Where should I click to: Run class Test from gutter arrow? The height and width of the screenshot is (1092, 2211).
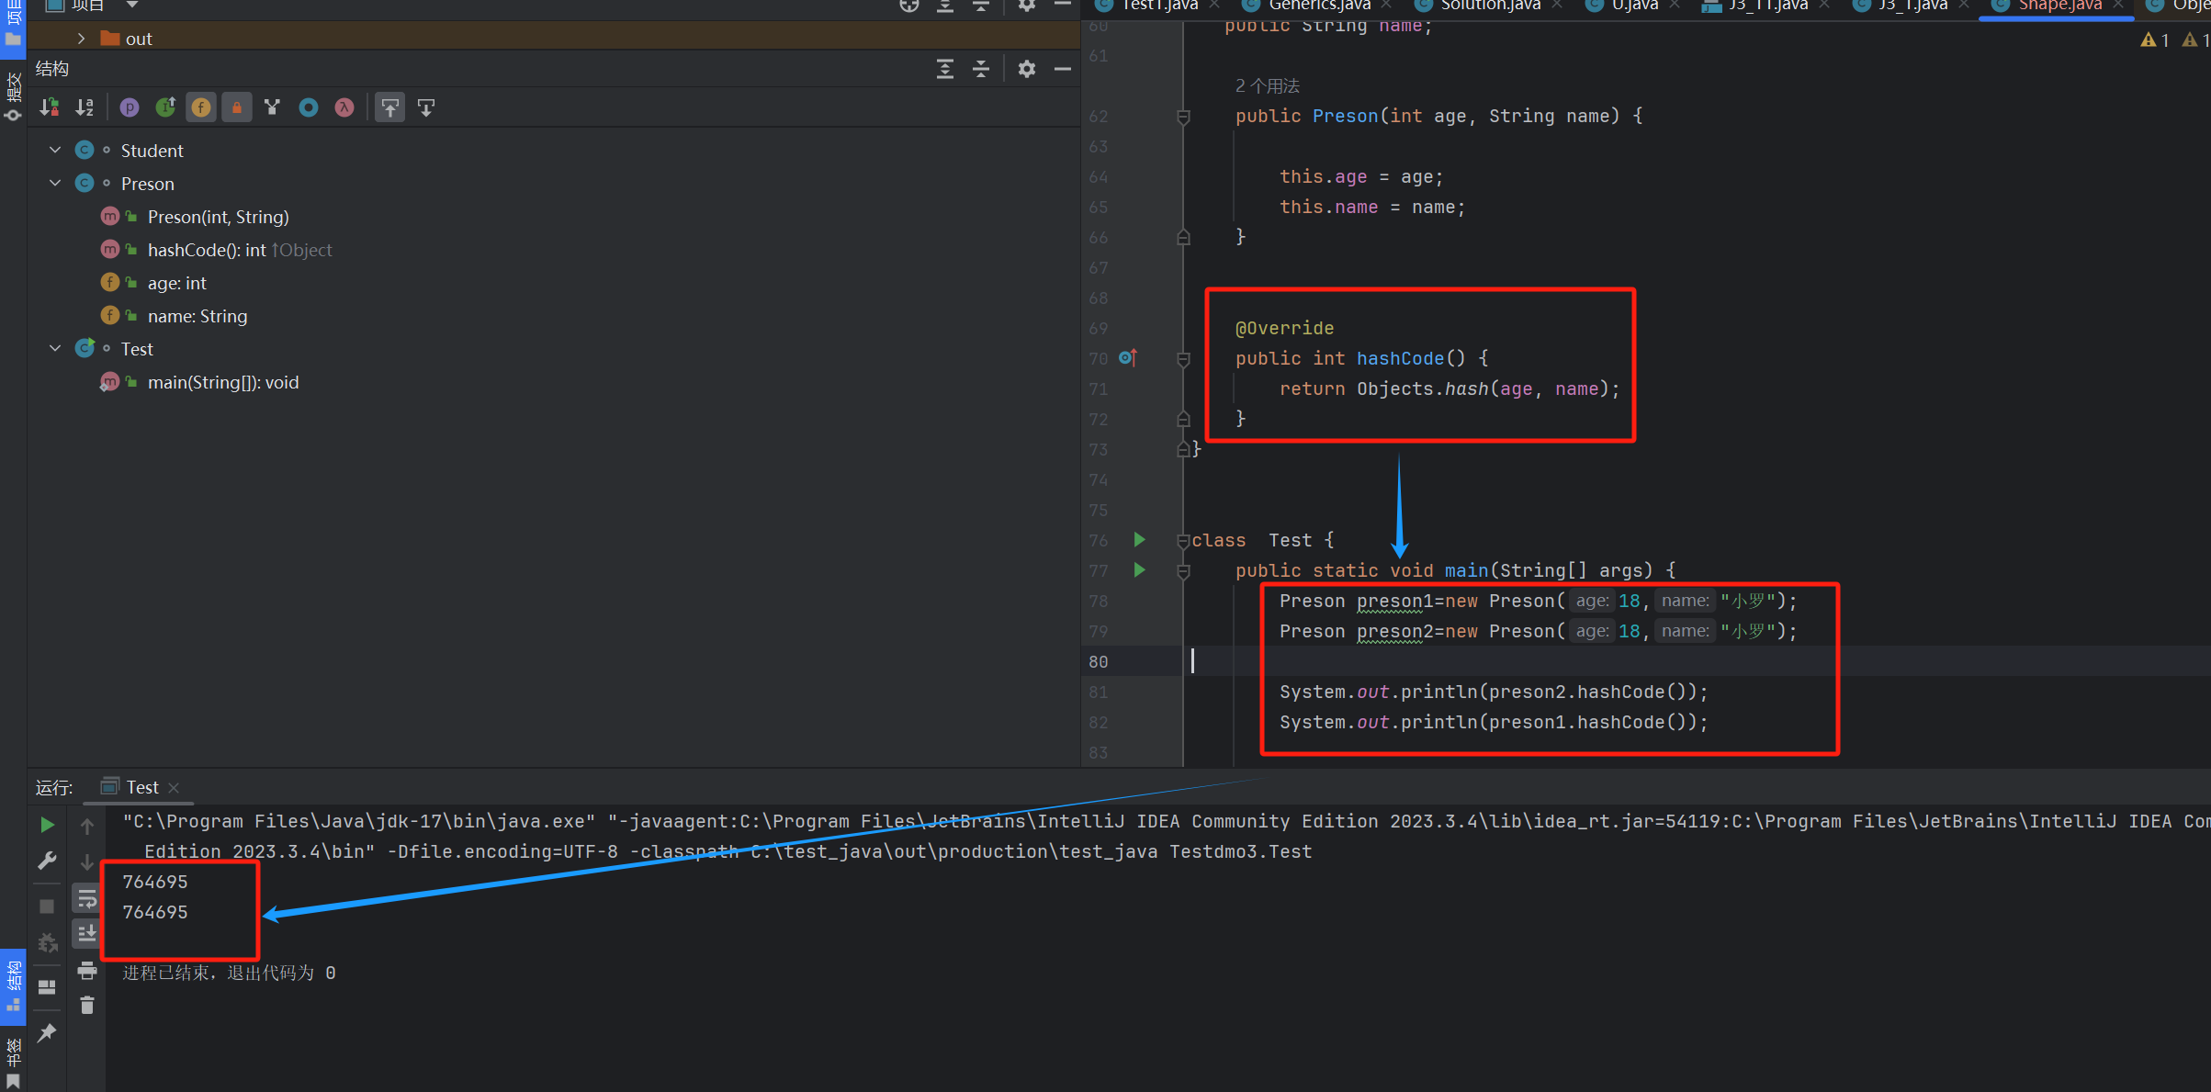point(1139,540)
